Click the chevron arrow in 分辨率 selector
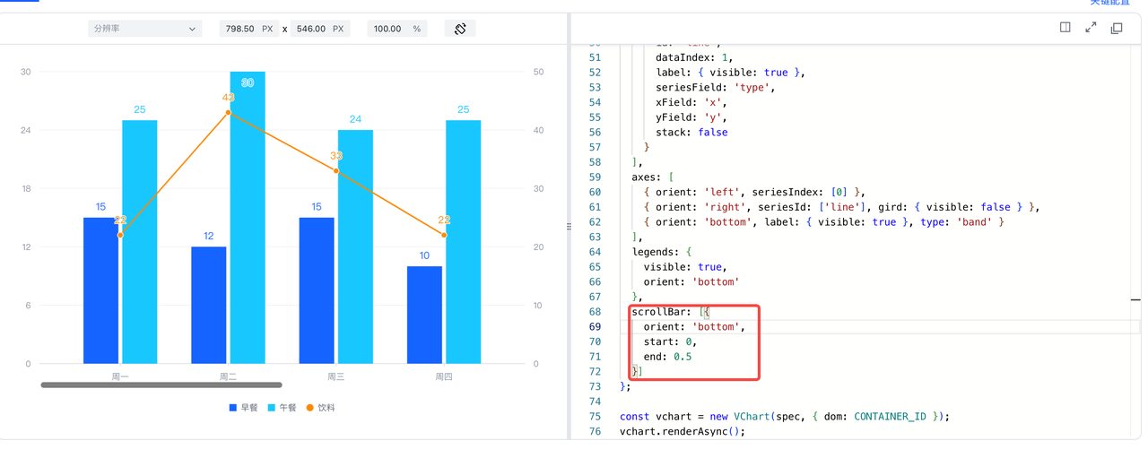 pos(192,29)
